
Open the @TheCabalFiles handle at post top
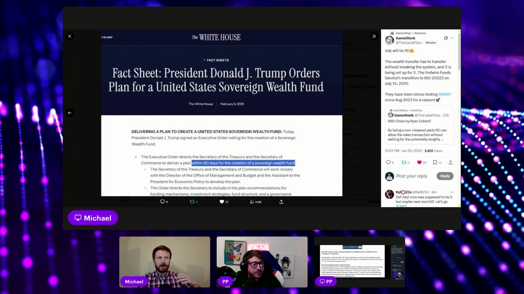tap(409, 42)
